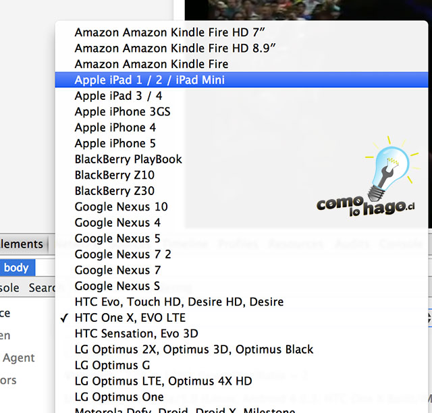432x413 pixels.
Task: Select Apple iPhone 3GS from list
Action: [x=122, y=111]
